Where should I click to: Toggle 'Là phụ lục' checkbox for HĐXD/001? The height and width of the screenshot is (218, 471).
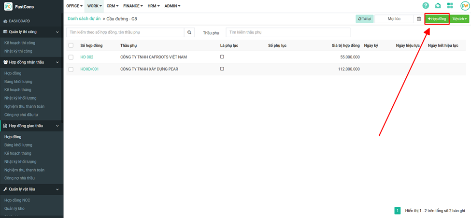tap(222, 69)
